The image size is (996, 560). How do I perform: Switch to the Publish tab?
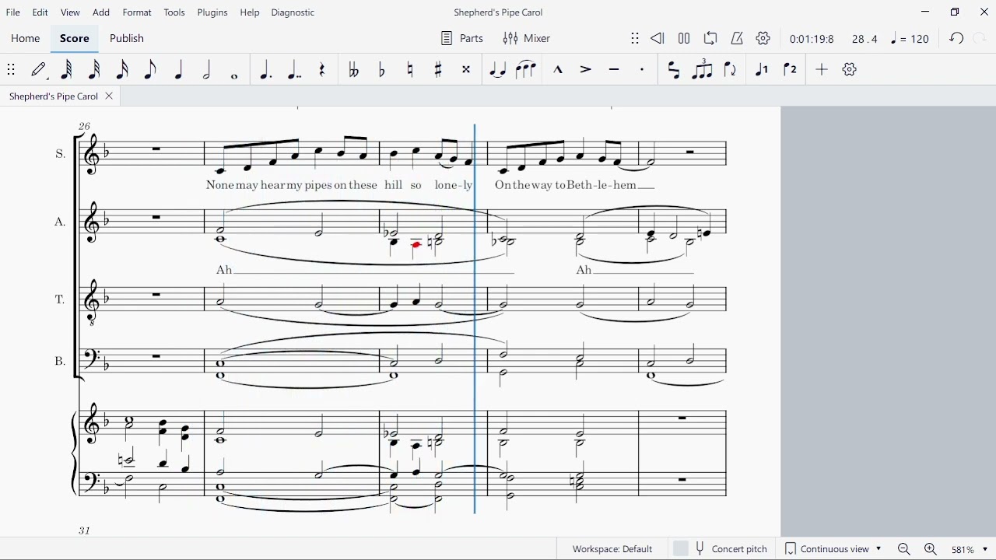(x=127, y=38)
